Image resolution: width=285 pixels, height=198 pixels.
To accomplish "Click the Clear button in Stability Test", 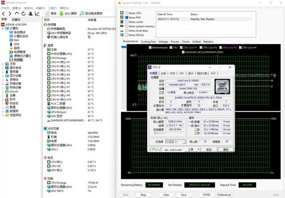I will point(166,195).
